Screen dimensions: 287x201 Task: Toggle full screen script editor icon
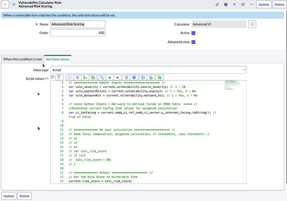pyautogui.click(x=126, y=78)
